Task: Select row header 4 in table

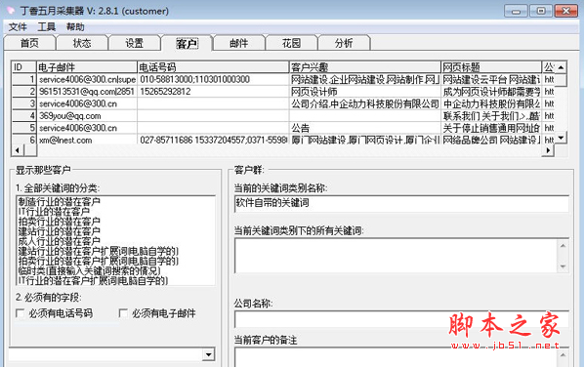Action: (23, 115)
